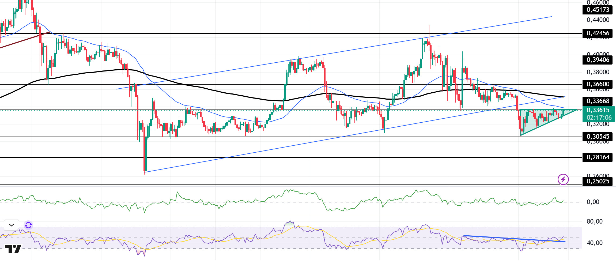Click the 0,38000 axis price tick
Viewport: 616px width, 264px height.
598,72
